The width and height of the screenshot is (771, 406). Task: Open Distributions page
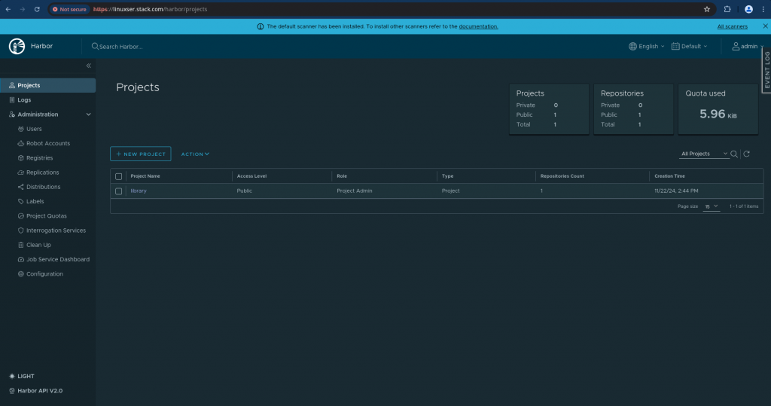tap(43, 187)
